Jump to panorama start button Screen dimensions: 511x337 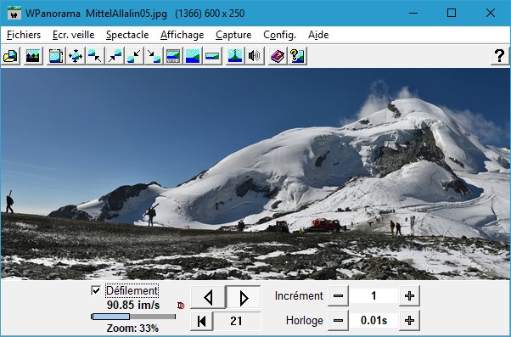[202, 321]
